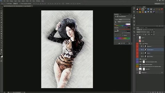Select the Zoom tool in the toolbox
This screenshot has width=165, height=93.
click(1, 52)
